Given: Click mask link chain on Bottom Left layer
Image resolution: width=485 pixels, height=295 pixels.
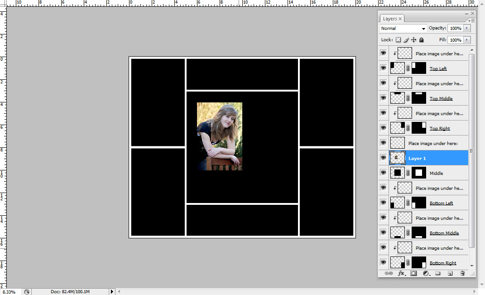Looking at the screenshot, I should pyautogui.click(x=408, y=203).
